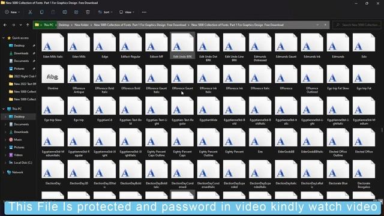Select Videos under This PC
The image size is (384, 216).
(x=18, y=155)
